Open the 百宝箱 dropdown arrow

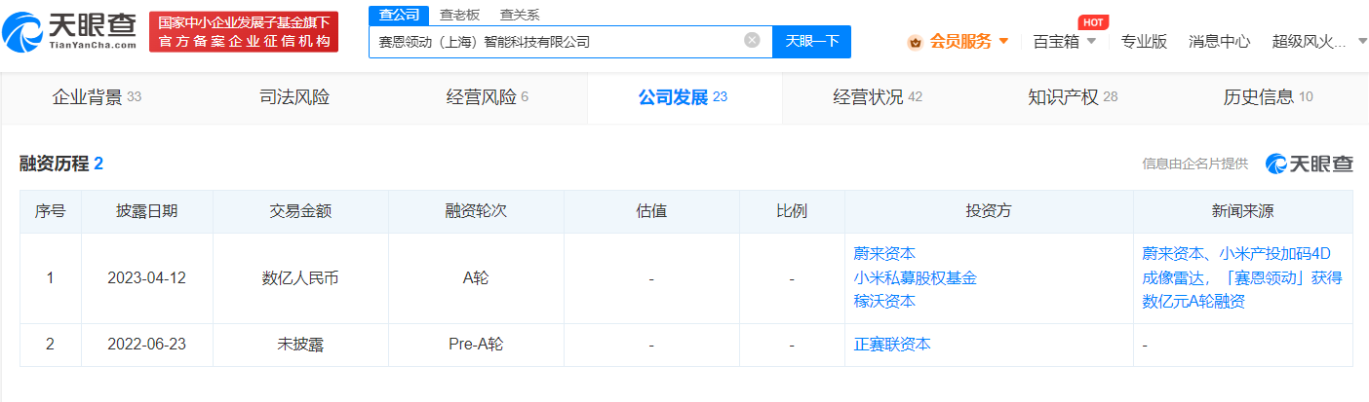(1091, 41)
